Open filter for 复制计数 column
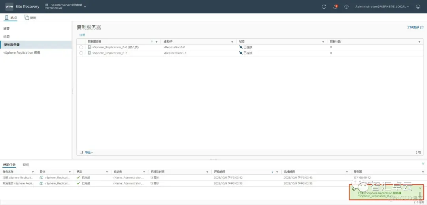427x205 pixels. (419, 42)
